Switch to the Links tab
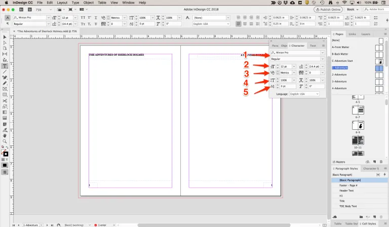 click(352, 34)
